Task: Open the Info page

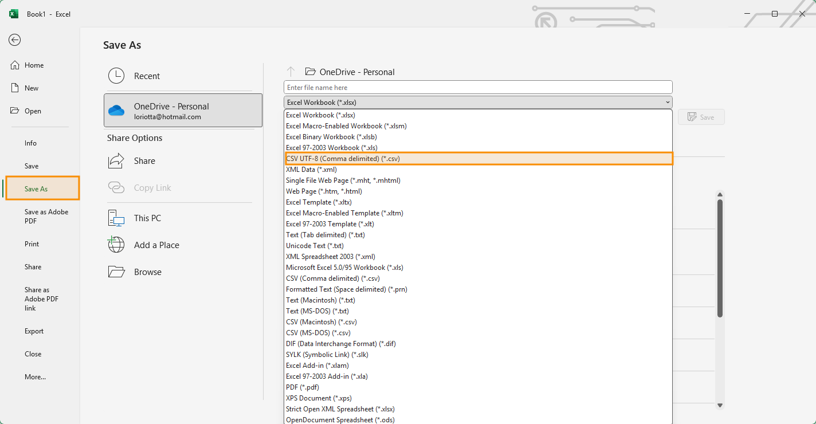Action: 30,143
